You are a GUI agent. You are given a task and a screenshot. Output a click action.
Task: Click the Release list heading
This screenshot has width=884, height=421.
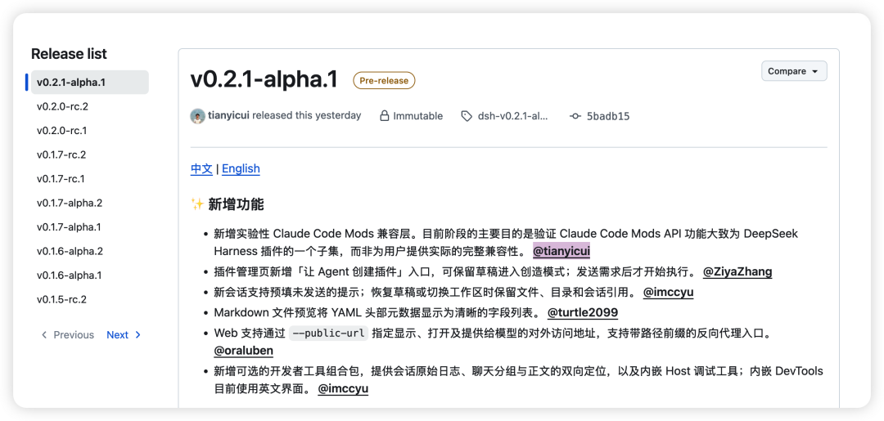pyautogui.click(x=69, y=54)
